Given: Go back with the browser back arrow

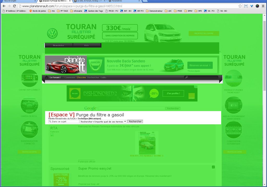Looking at the screenshot, I should (x=4, y=6).
